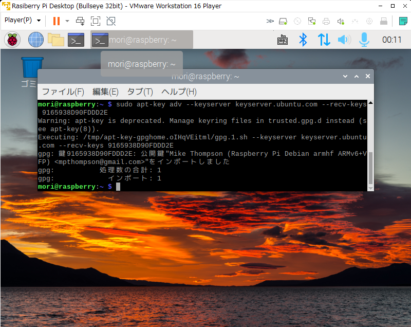Click the 00:11 panel clock
Screen dimensions: 411x327
pos(391,40)
